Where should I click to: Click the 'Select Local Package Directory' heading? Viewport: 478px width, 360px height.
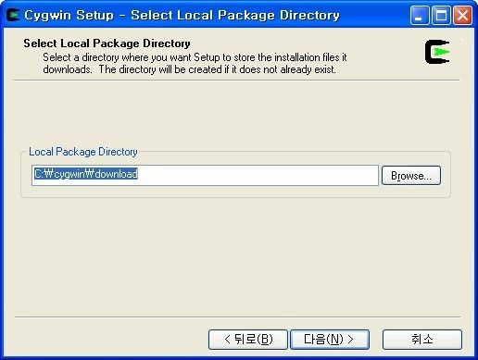tap(107, 43)
